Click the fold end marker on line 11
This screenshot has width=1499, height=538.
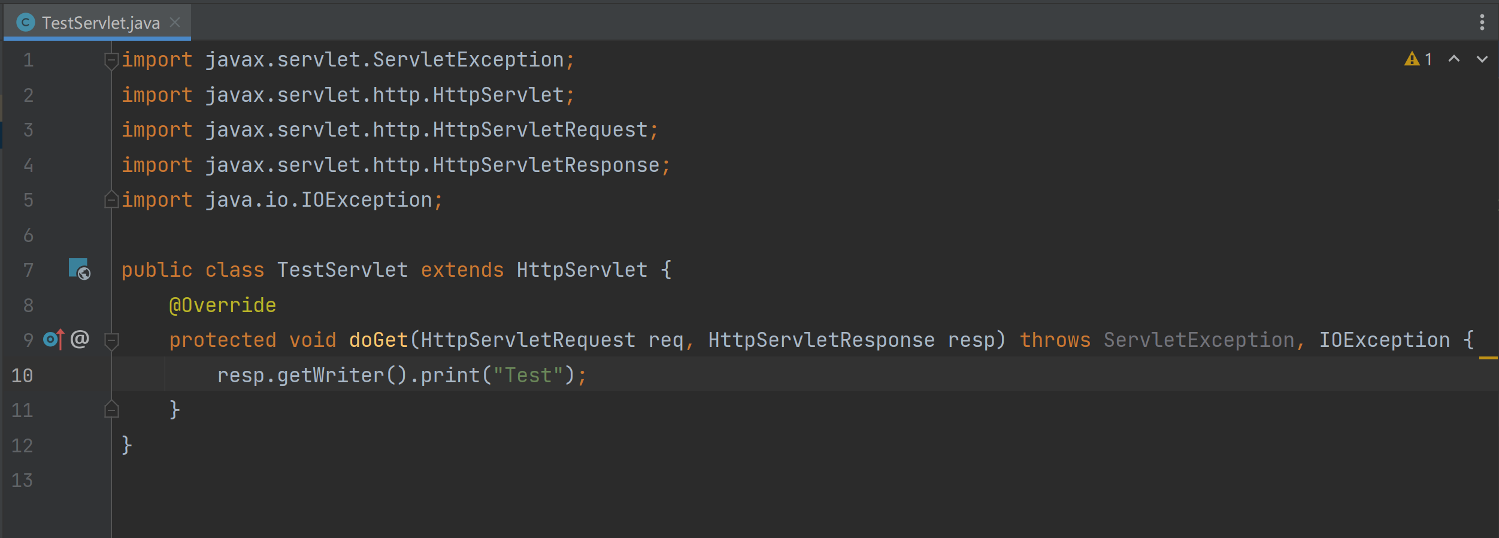point(111,410)
